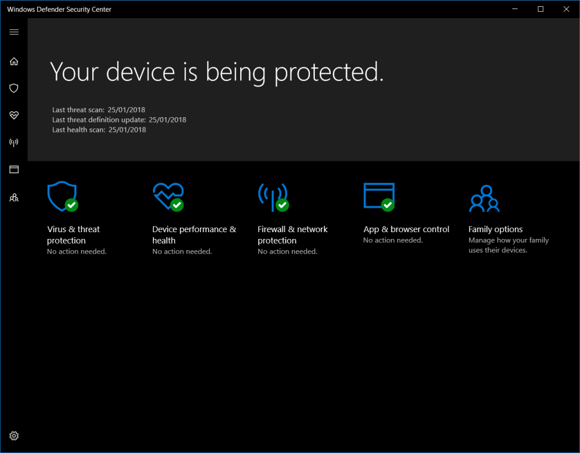Click 'No action needed.' under Virus & threat protection
This screenshot has width=580, height=453.
click(x=76, y=251)
